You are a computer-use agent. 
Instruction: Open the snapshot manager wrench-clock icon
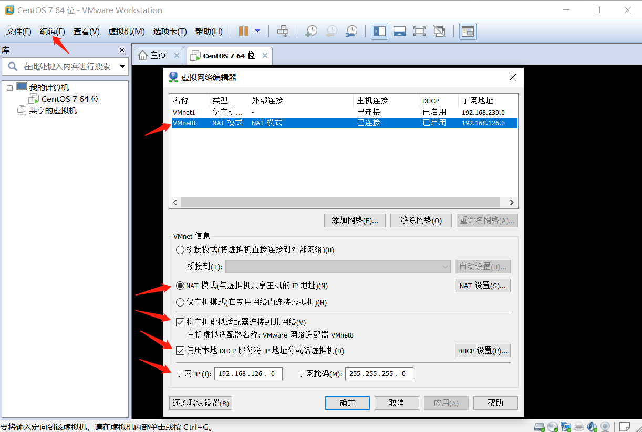tap(351, 31)
